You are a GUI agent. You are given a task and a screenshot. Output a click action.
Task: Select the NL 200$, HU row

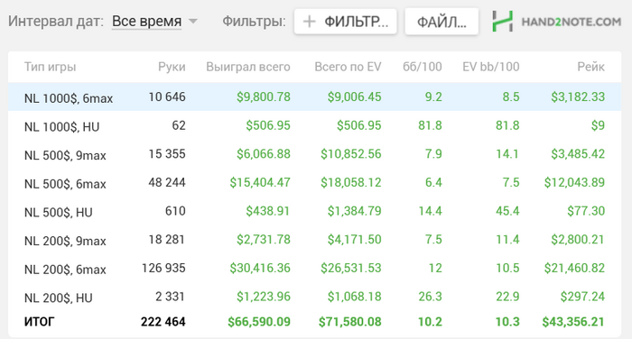[314, 297]
